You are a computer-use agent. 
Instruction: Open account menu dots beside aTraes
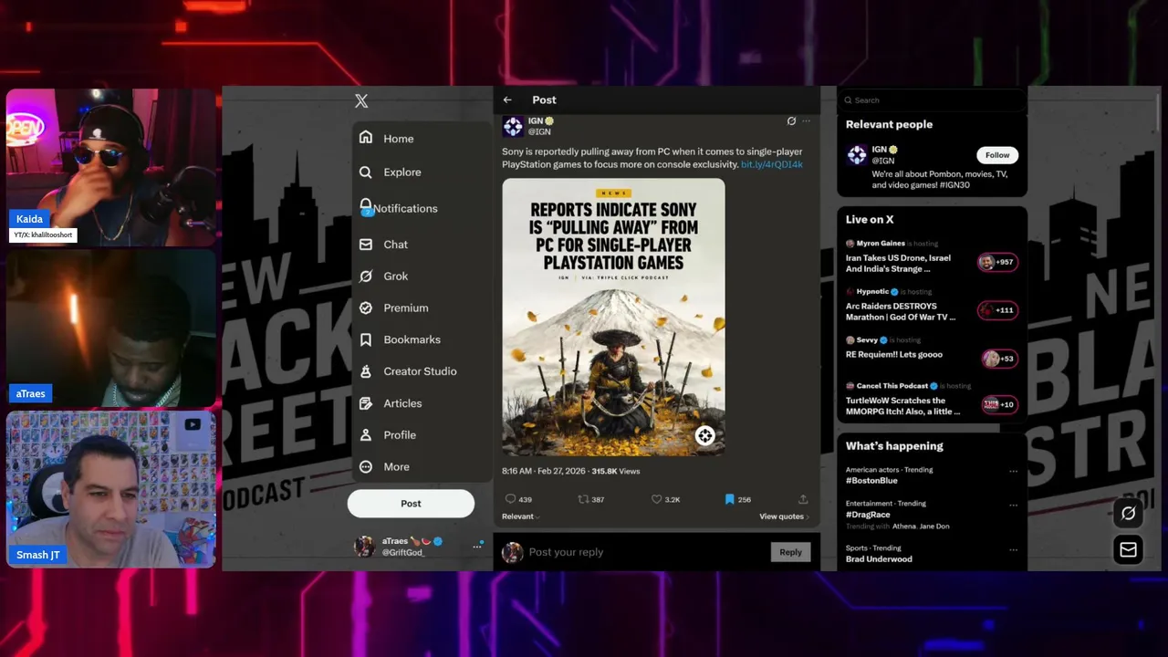tap(477, 546)
